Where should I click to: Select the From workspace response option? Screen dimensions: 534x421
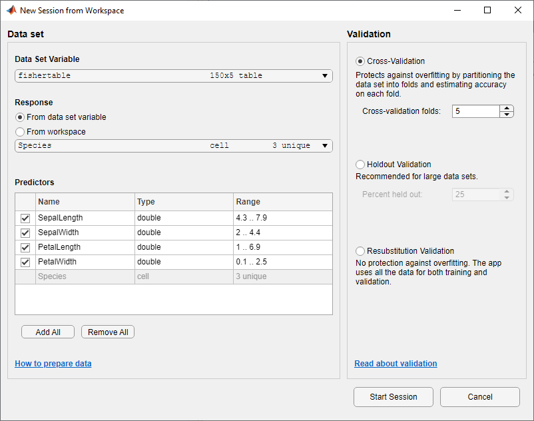pos(20,131)
